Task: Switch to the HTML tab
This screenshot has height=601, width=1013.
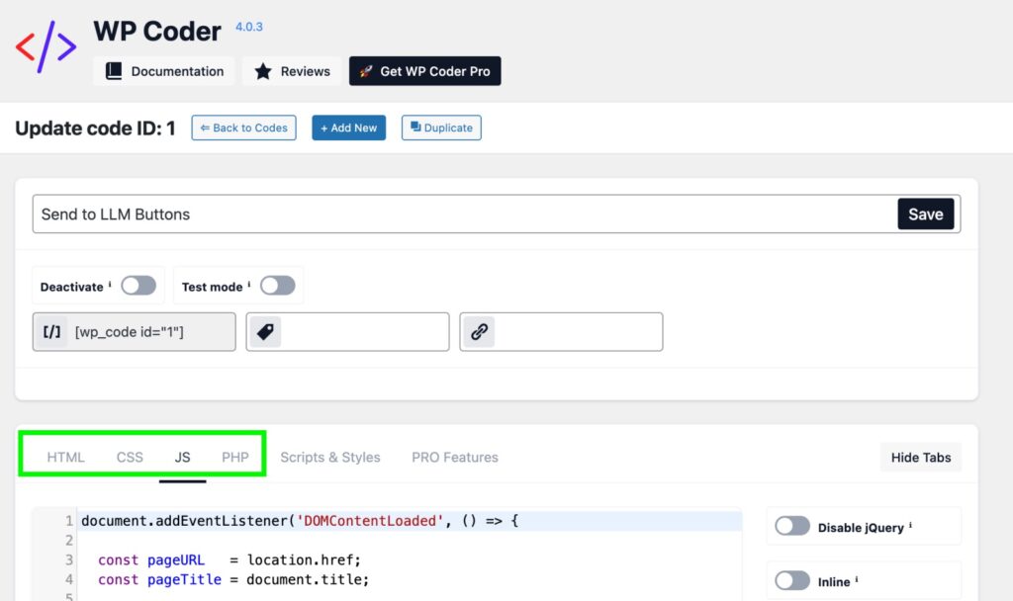Action: pyautogui.click(x=66, y=457)
